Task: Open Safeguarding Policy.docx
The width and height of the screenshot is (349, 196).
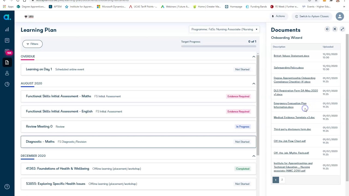Action: [x=289, y=68]
